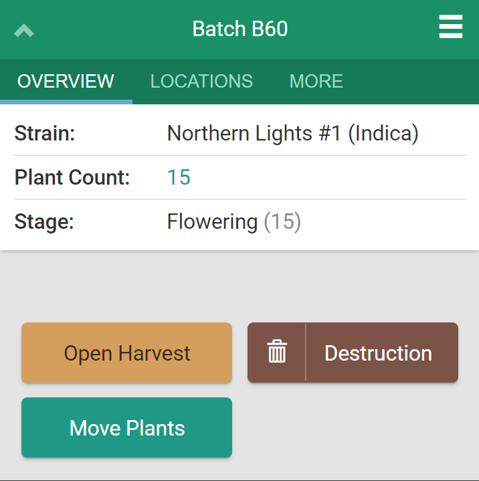This screenshot has width=479, height=481.
Task: Click the Stage: field label
Action: [x=43, y=221]
